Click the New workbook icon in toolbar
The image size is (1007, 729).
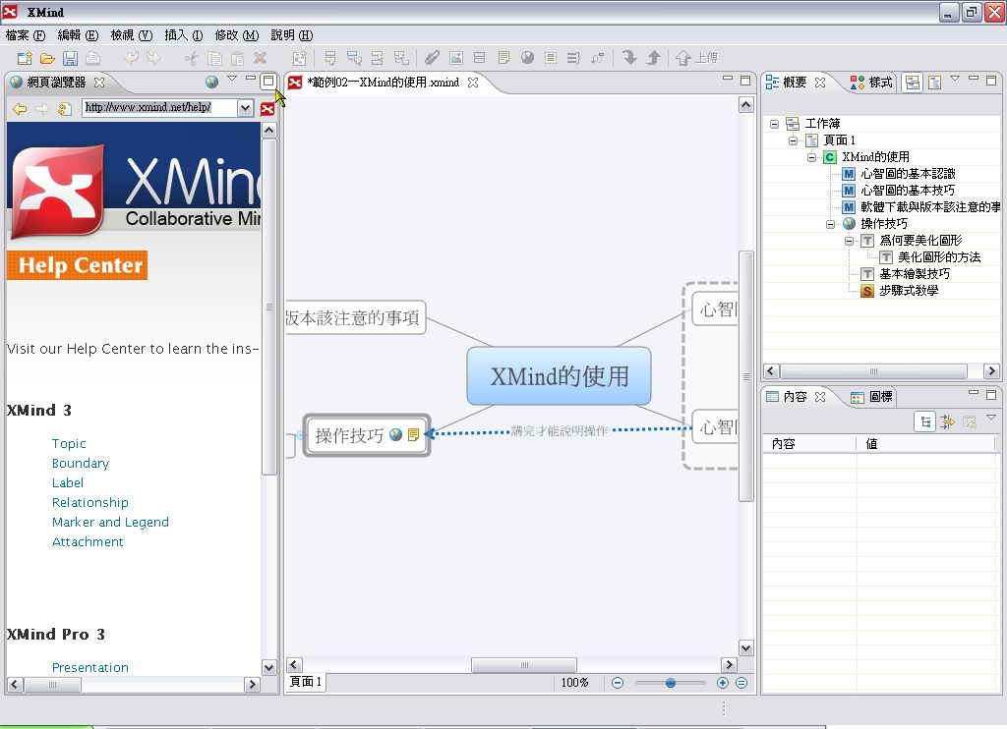click(x=25, y=58)
